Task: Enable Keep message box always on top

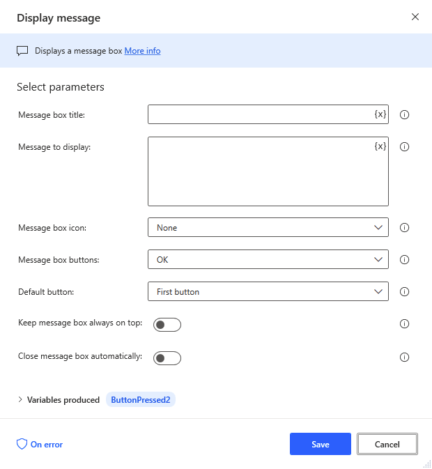Action: coord(167,325)
